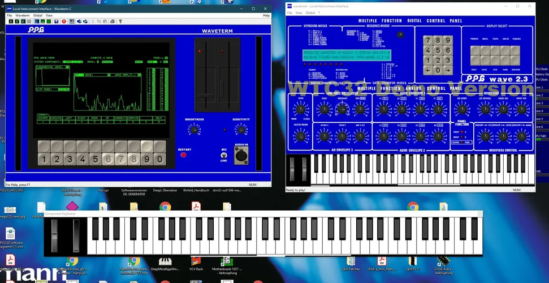Click the DIGITAL display-select button

(x=485, y=51)
